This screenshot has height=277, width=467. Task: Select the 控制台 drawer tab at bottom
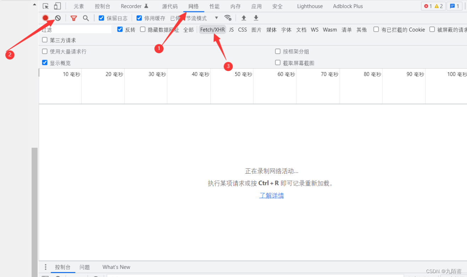click(x=63, y=267)
